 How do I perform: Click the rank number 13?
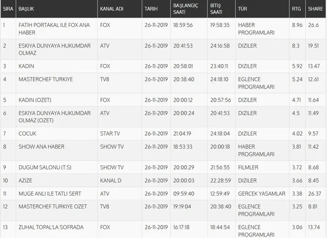[5, 227]
